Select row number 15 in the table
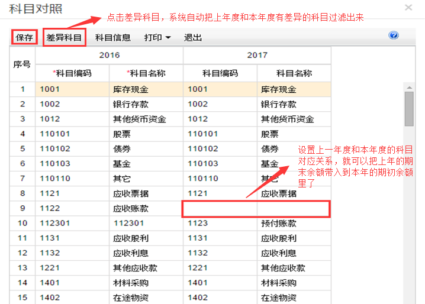This screenshot has height=304, width=425. pos(22,297)
